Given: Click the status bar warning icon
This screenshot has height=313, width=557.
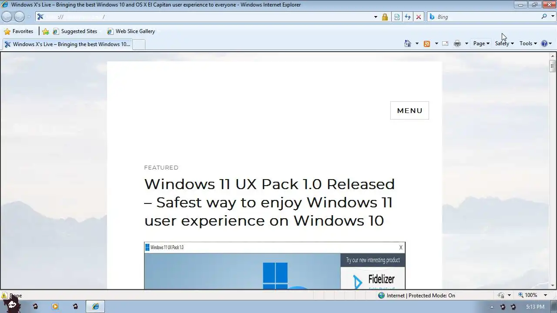Looking at the screenshot, I should tap(4, 295).
